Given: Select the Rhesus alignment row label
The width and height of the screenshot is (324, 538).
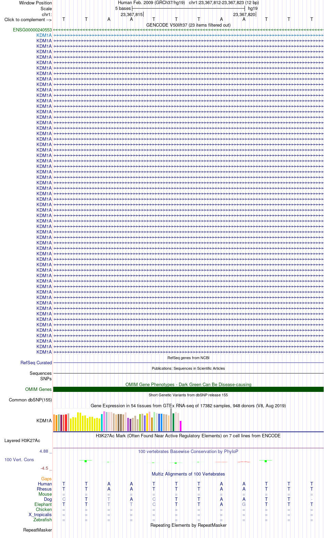Looking at the screenshot, I should tap(44, 489).
